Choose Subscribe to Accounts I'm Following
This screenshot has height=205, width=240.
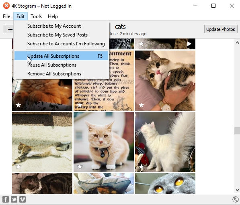pyautogui.click(x=61, y=44)
